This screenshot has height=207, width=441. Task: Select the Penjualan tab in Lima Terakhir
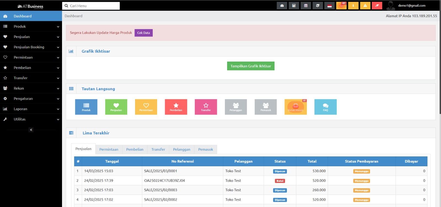tap(84, 149)
